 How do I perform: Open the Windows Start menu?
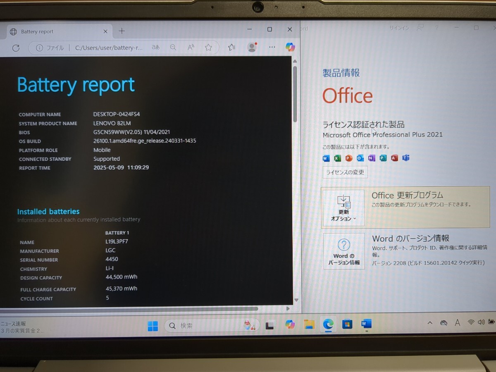pos(153,326)
